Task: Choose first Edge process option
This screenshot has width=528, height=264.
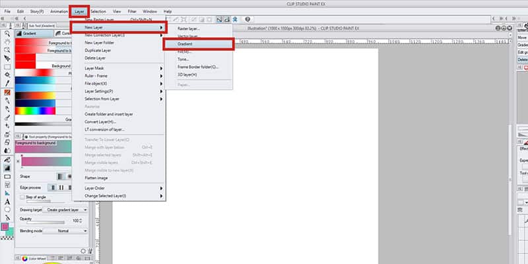Action: click(52, 187)
